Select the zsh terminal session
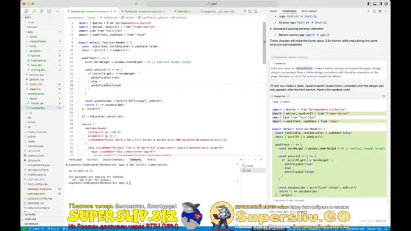The height and width of the screenshot is (231, 411). pos(253,171)
